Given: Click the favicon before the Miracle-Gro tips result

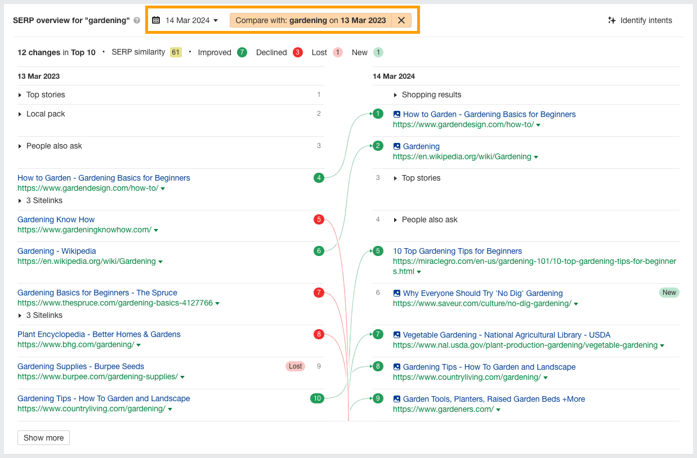Looking at the screenshot, I should [396, 251].
